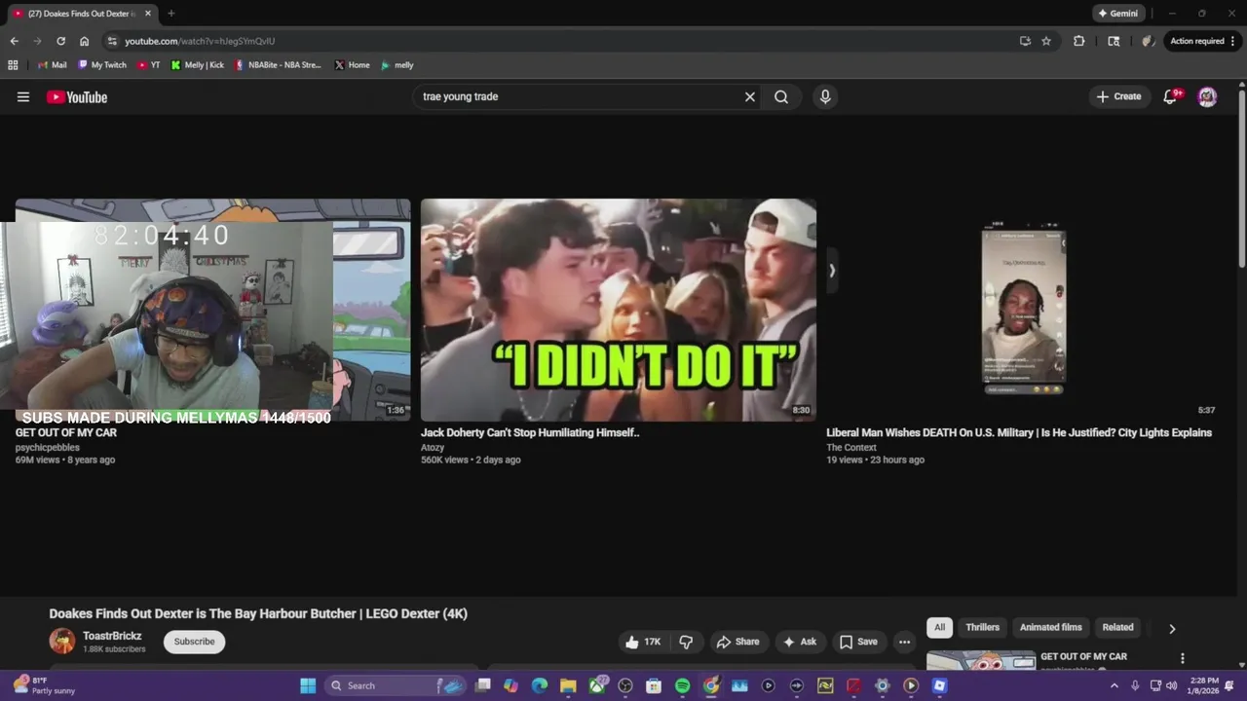This screenshot has height=701, width=1247.
Task: Open The Context channel link
Action: (x=851, y=448)
